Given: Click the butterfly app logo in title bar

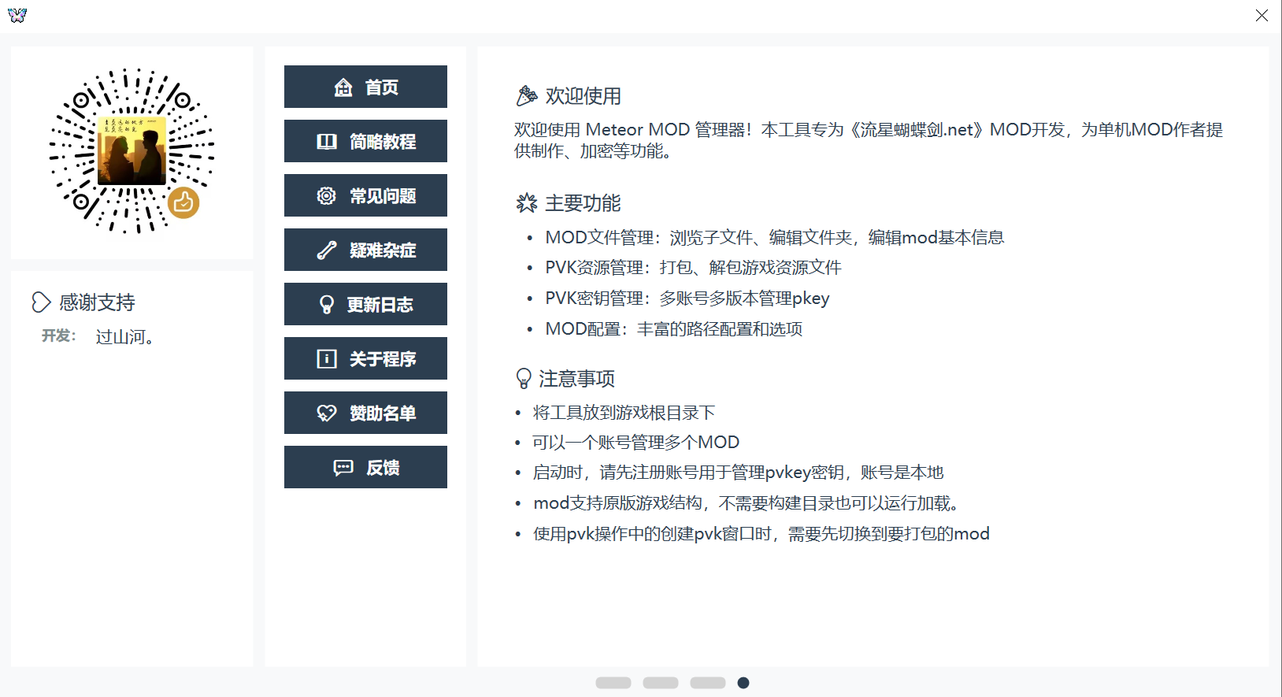Looking at the screenshot, I should click(x=17, y=15).
